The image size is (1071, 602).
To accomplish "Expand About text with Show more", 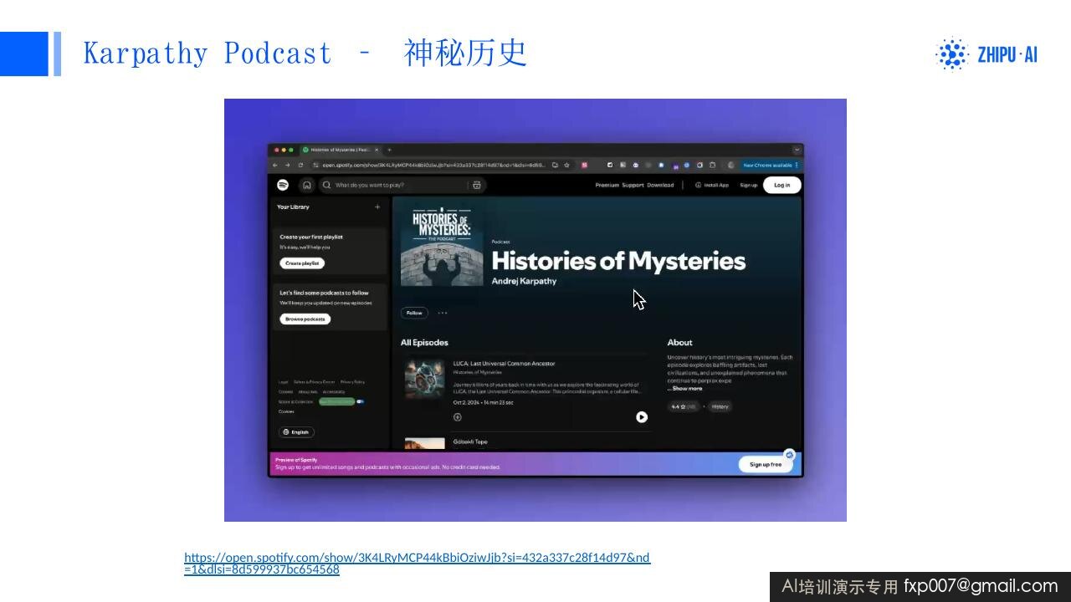I will click(x=685, y=388).
